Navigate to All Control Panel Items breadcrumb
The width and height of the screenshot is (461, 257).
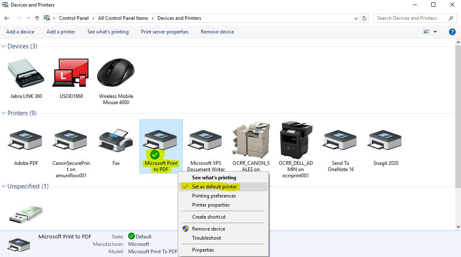pyautogui.click(x=123, y=18)
